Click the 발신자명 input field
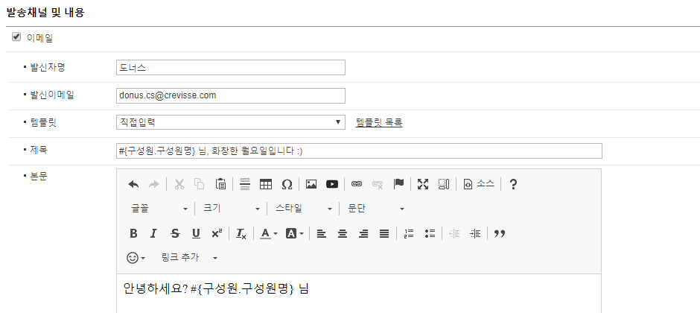Image resolution: width=700 pixels, height=313 pixels. 231,67
